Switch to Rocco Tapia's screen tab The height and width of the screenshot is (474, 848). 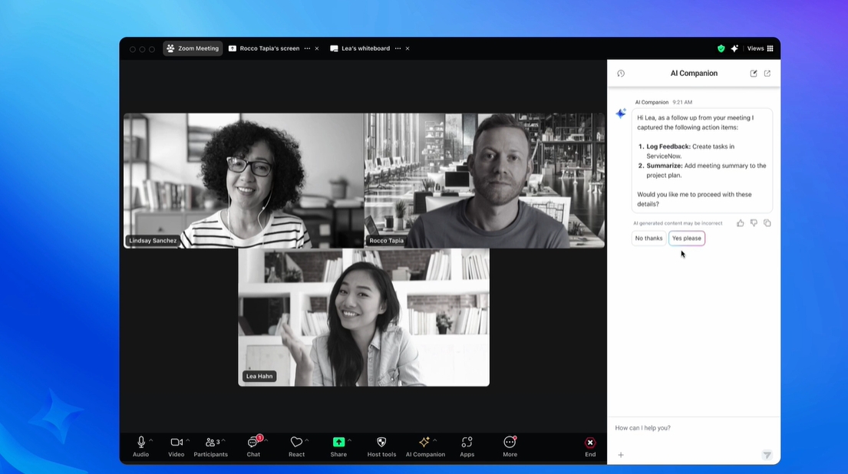pos(269,48)
